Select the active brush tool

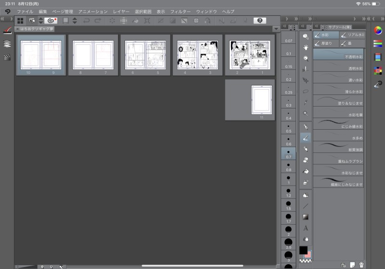tap(306, 138)
